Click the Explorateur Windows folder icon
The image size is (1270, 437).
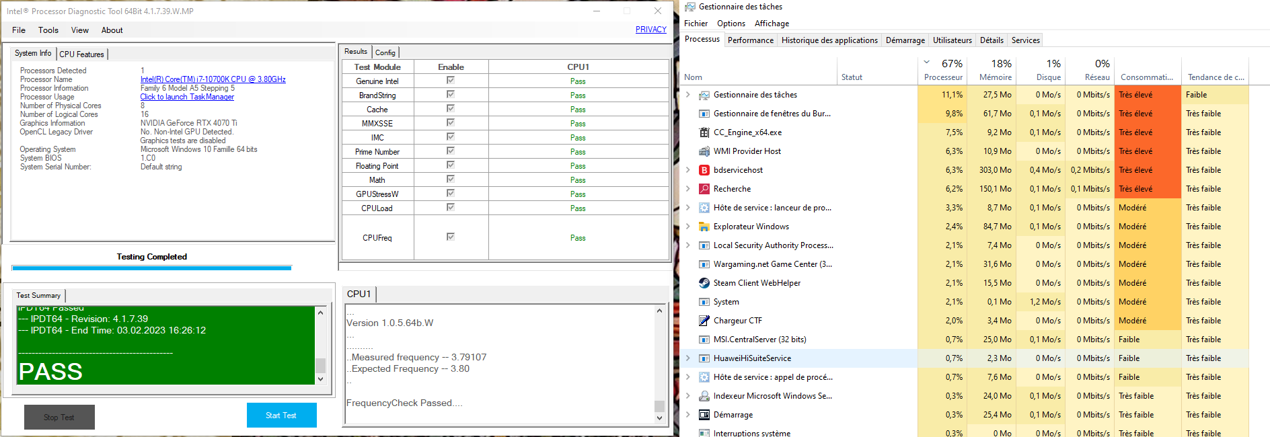[704, 227]
